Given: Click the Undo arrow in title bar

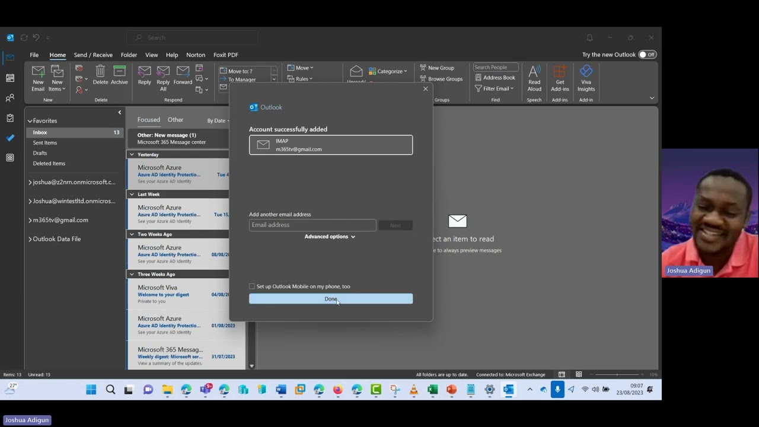Looking at the screenshot, I should pyautogui.click(x=36, y=37).
